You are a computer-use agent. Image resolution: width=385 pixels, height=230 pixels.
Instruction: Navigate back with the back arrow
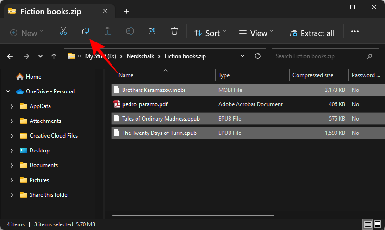(x=10, y=56)
